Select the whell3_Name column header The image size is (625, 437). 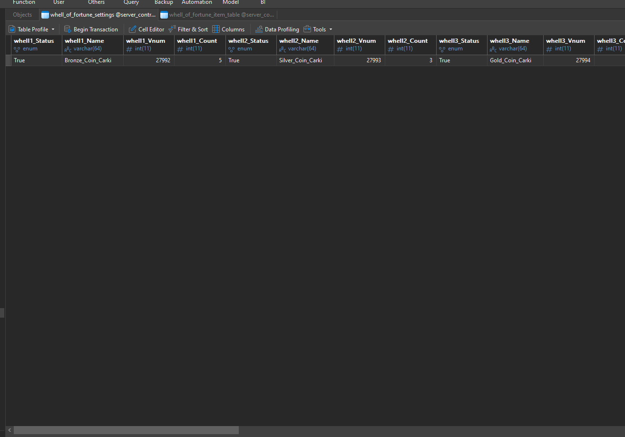coord(516,45)
